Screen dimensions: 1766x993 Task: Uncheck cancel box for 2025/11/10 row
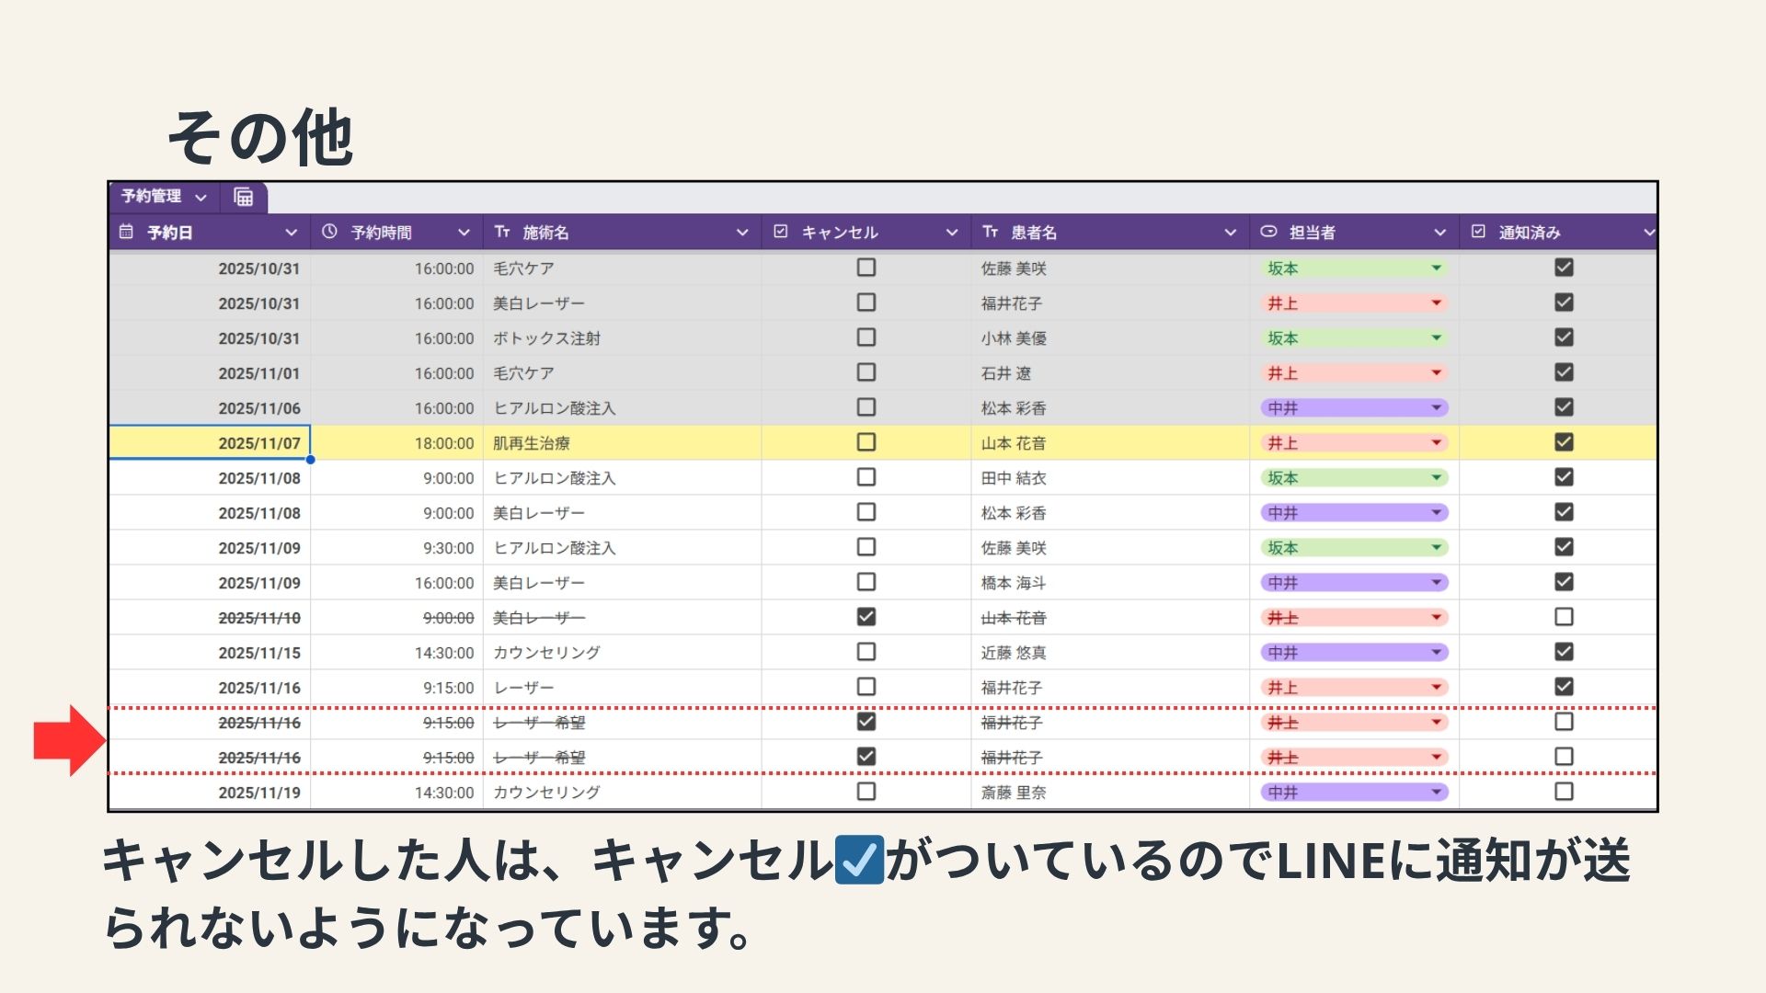pos(866,617)
